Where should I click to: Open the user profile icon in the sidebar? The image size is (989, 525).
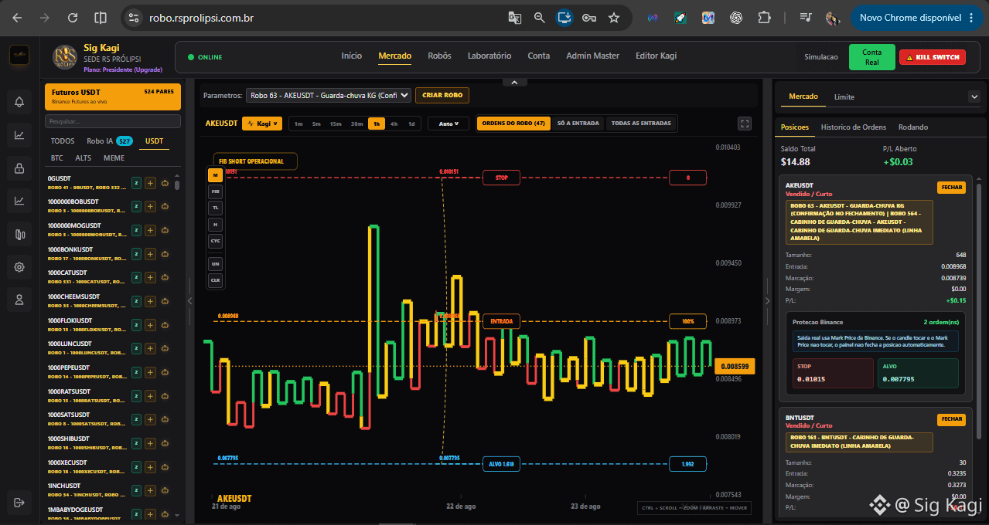19,299
